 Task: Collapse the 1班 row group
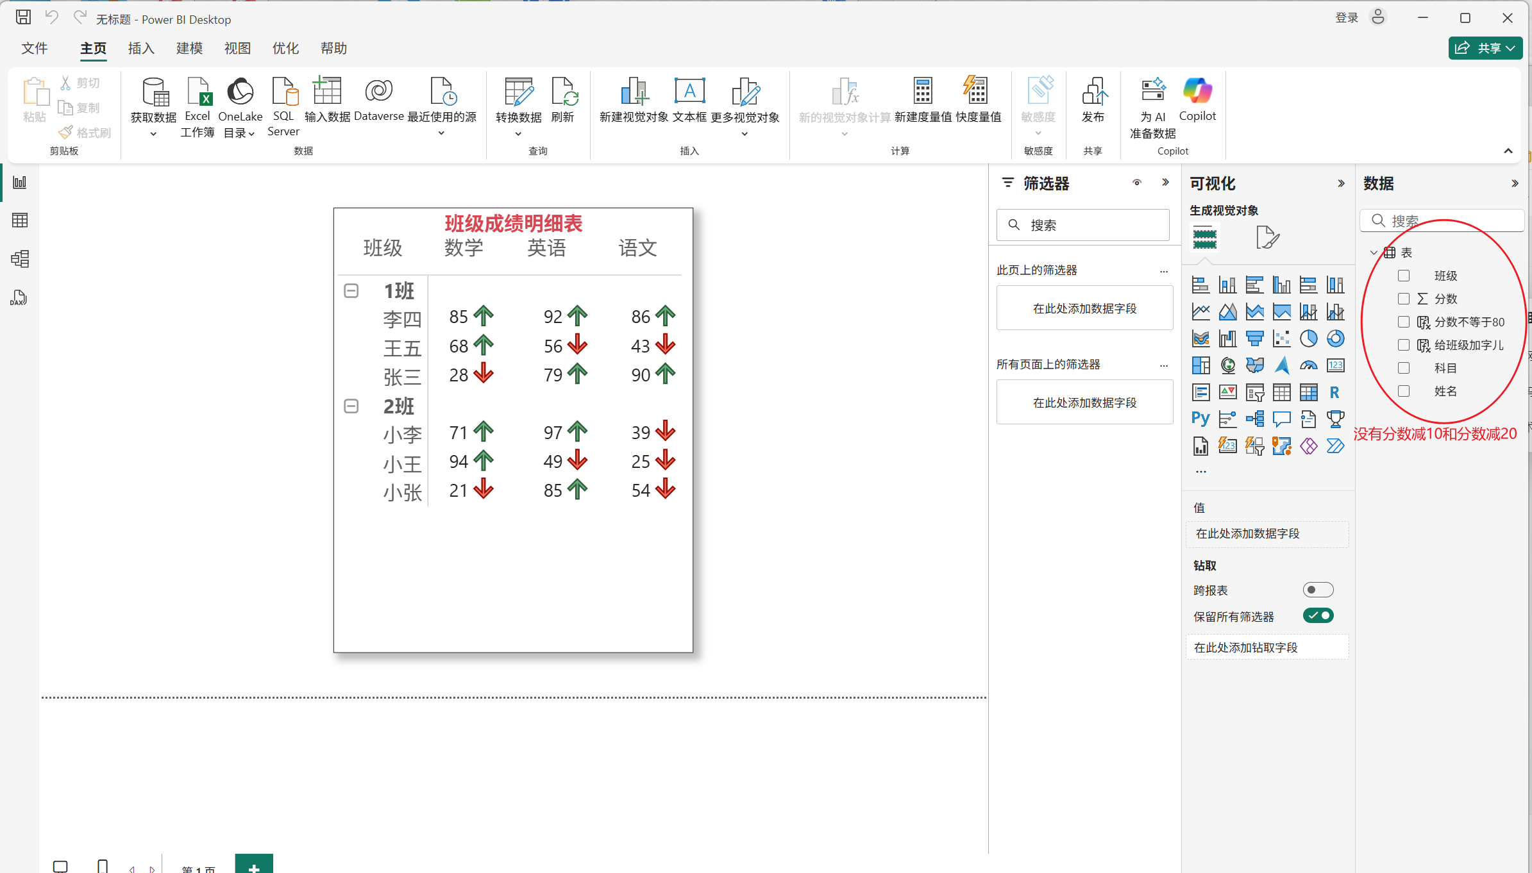click(x=351, y=291)
